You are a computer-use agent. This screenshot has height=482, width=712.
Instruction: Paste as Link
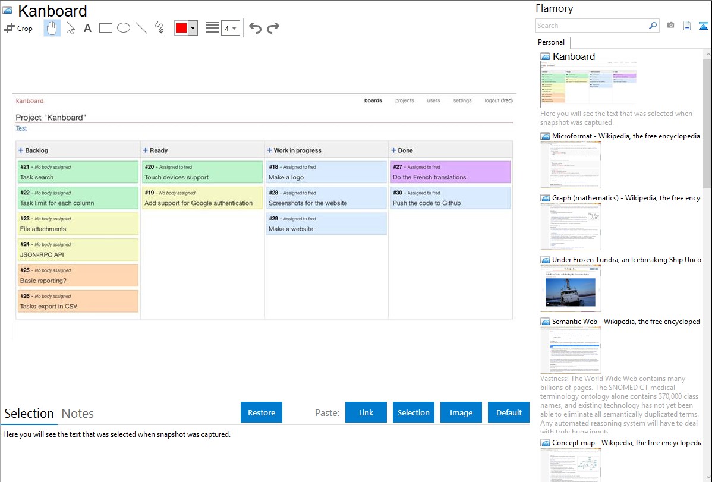pyautogui.click(x=366, y=412)
